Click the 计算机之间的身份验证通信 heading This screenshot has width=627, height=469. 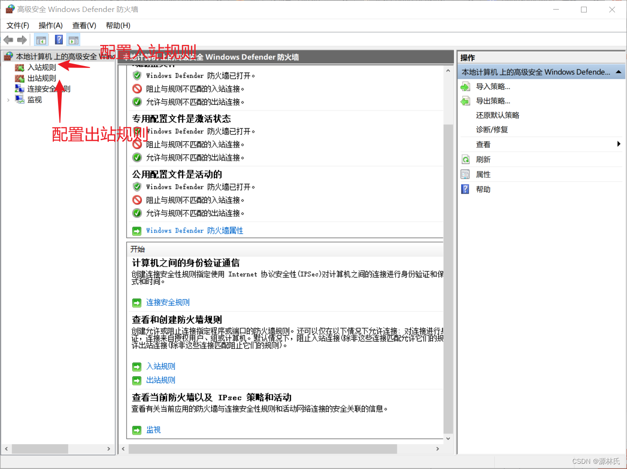tap(186, 263)
